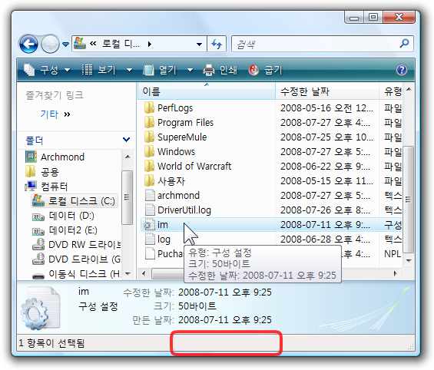
Task: Click file list scroll down arrow
Action: [409, 260]
